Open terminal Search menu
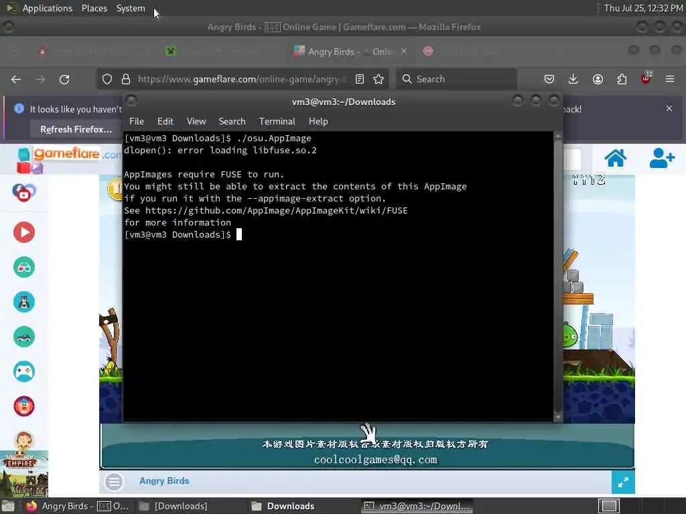Screen dimensions: 686x514 click(232, 122)
